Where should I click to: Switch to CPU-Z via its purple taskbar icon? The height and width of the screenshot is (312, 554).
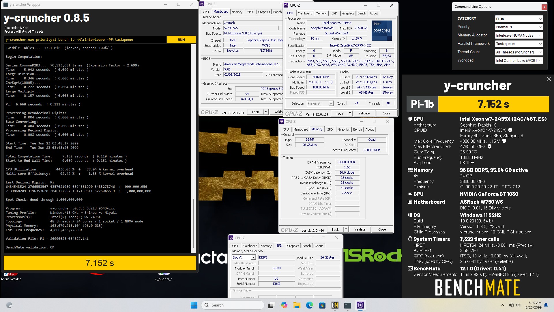(360, 305)
